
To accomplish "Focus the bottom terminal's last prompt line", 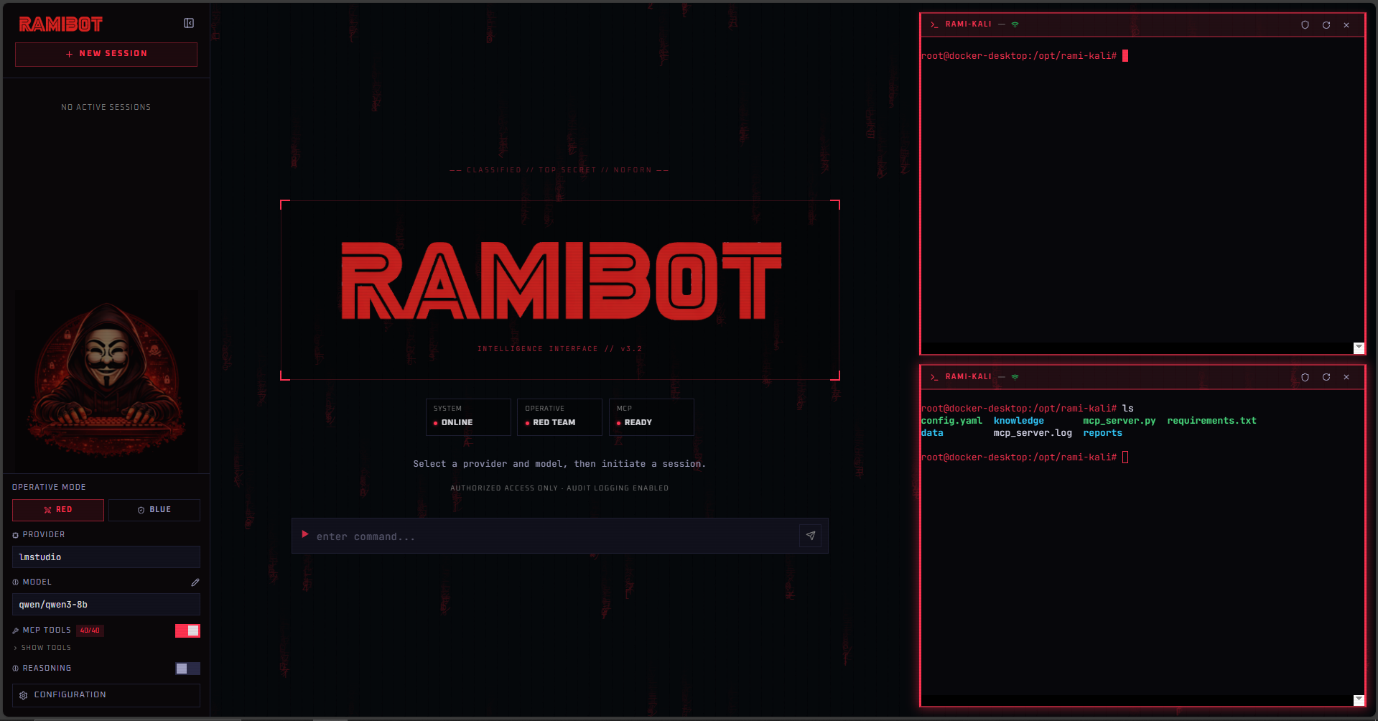I will [x=1025, y=457].
